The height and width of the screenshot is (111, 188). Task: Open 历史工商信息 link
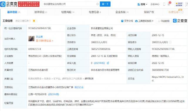(23, 21)
